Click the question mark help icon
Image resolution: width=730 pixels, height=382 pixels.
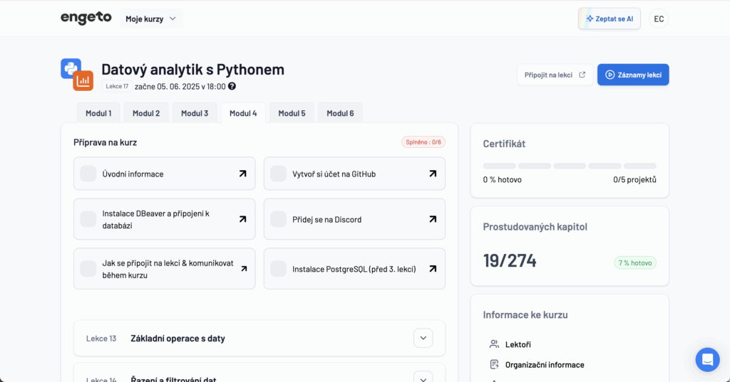tap(232, 86)
